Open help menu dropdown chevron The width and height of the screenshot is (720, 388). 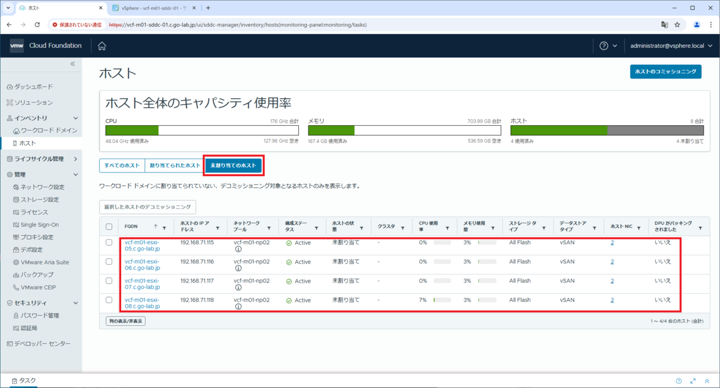click(615, 46)
